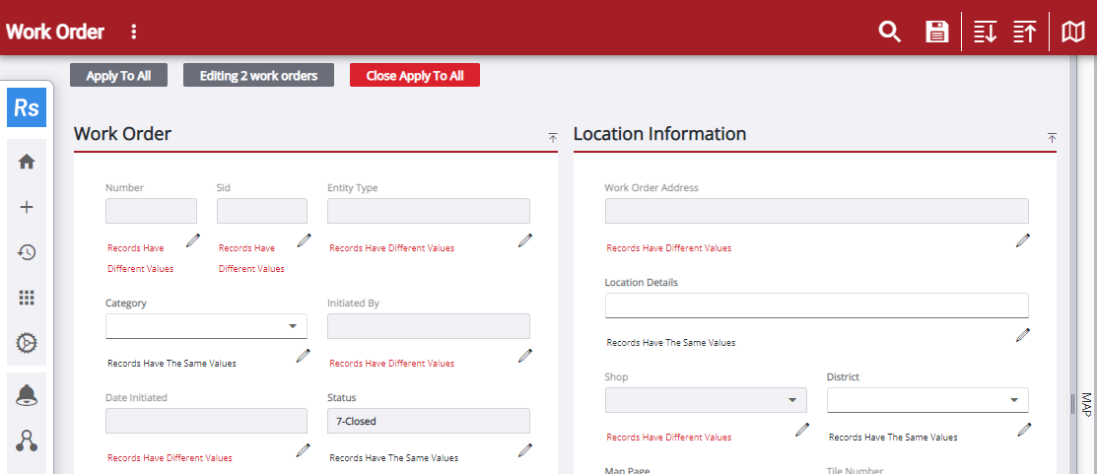Open the Work Order three-dot menu

[134, 32]
